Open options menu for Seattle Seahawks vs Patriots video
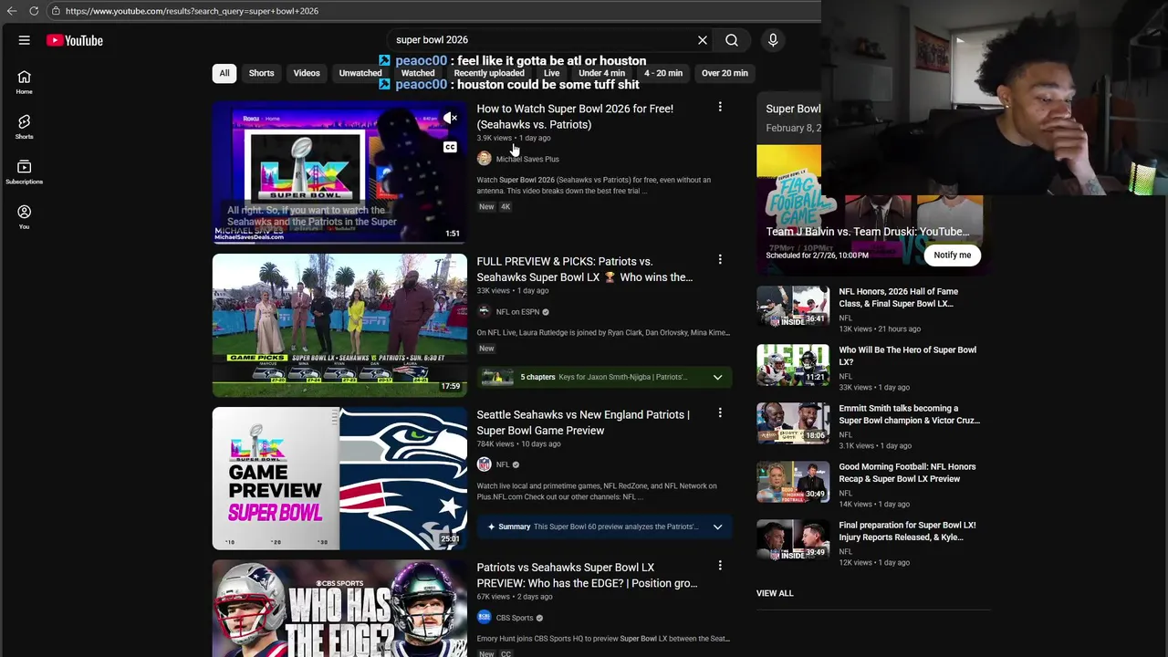The image size is (1168, 657). tap(720, 413)
